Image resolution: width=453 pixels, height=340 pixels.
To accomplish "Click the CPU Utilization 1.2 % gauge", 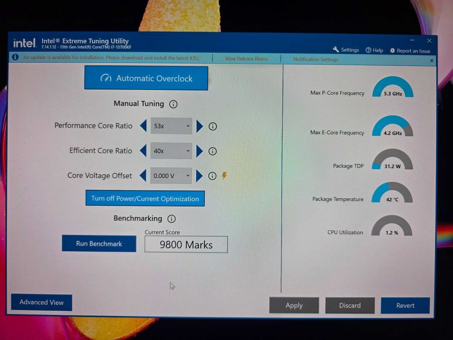I will coord(391,225).
